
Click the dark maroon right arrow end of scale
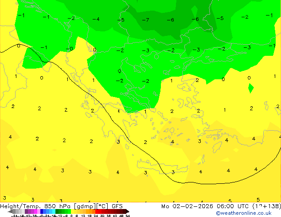point(128,212)
